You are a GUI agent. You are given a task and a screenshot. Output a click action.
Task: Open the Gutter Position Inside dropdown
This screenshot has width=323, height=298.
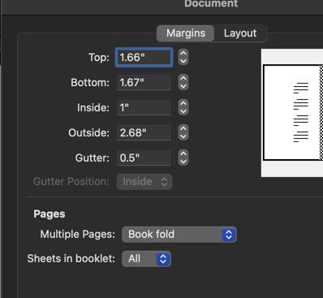[144, 182]
